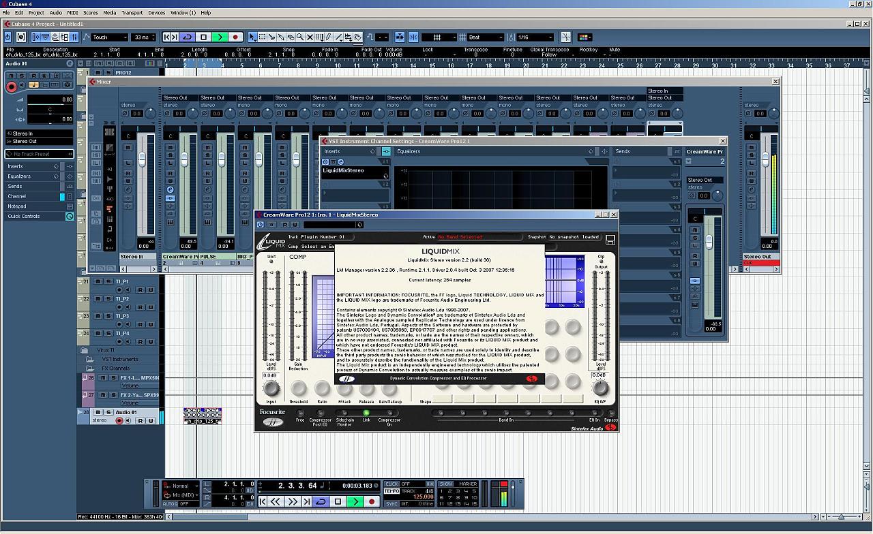
Task: Click the marker SHOW button
Action: pyautogui.click(x=446, y=484)
